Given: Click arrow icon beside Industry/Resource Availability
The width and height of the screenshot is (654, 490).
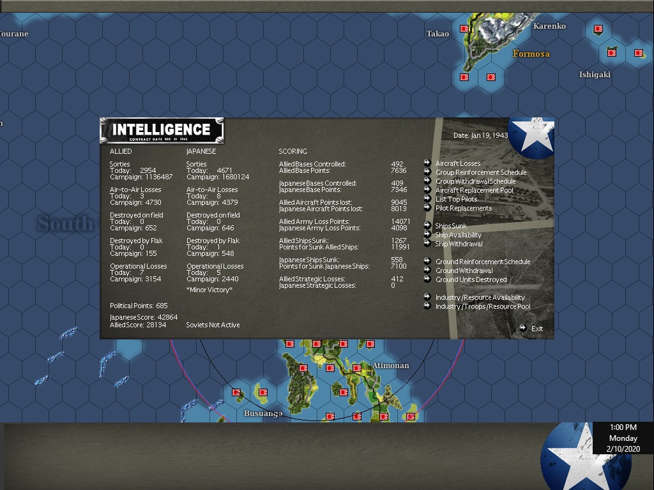Looking at the screenshot, I should click(x=427, y=297).
